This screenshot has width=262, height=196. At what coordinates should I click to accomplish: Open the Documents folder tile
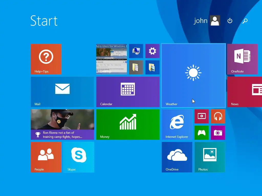click(136, 67)
